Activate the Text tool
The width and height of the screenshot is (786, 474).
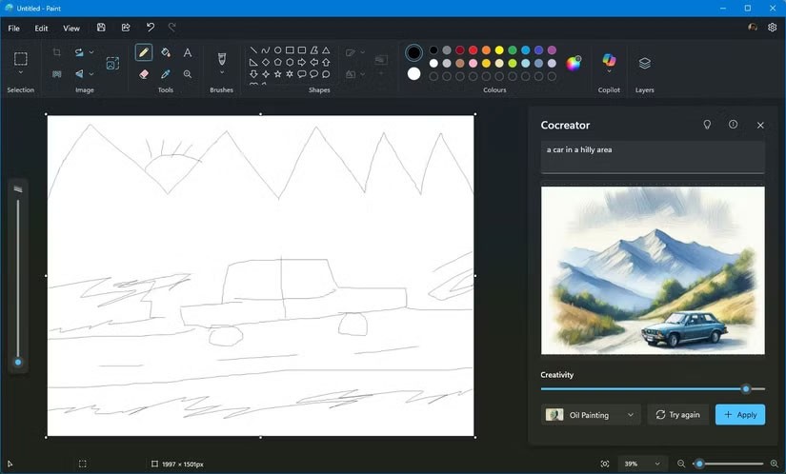pos(188,52)
